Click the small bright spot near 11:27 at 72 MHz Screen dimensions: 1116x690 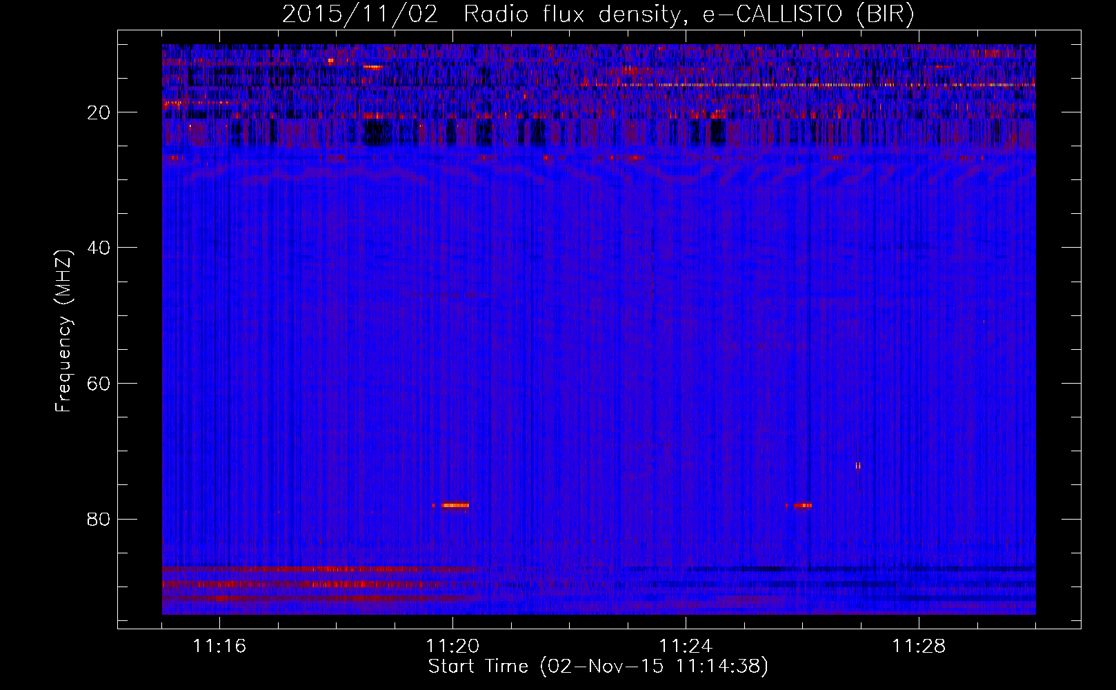tap(858, 466)
